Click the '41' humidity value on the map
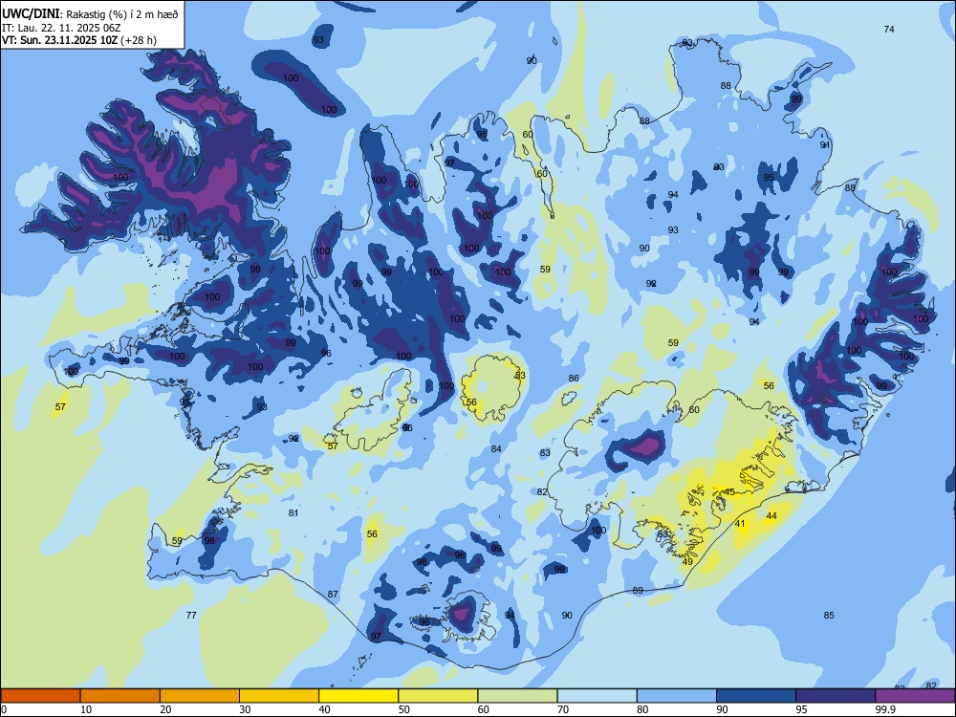 [740, 524]
